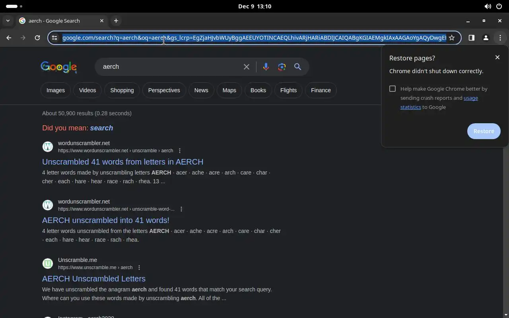This screenshot has height=318, width=509.
Task: Click the browser address bar URL
Action: coord(254,38)
